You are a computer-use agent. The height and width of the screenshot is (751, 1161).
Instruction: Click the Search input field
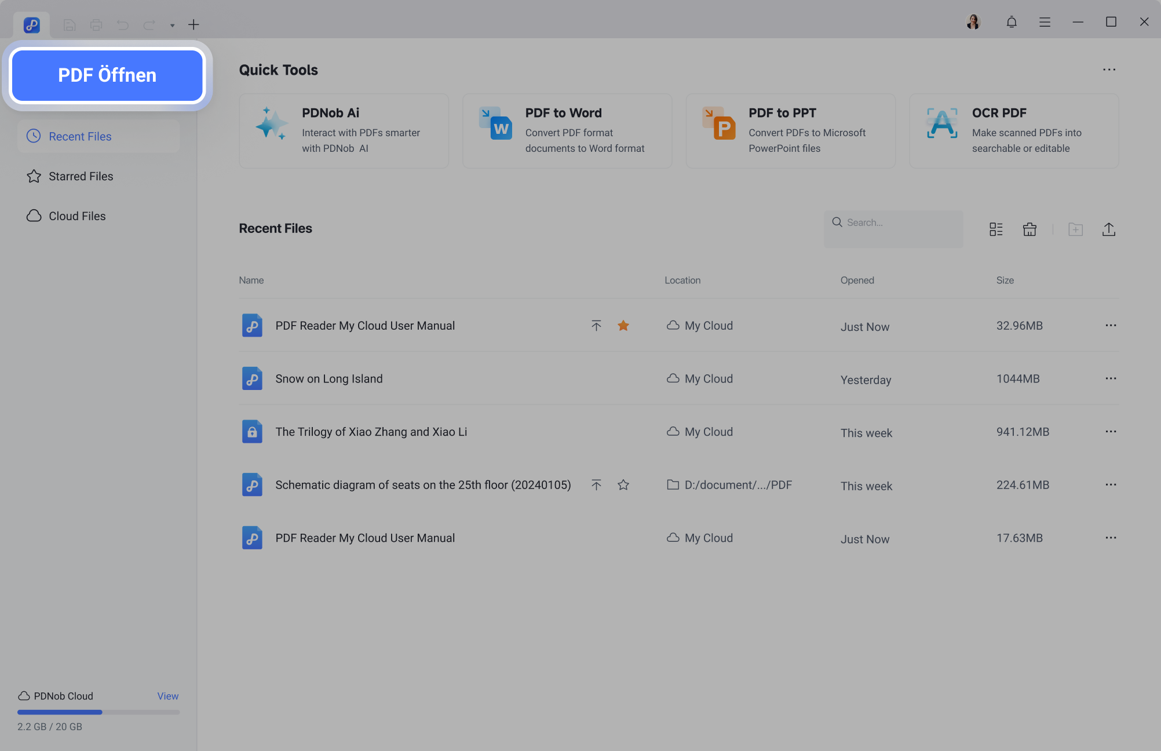(x=893, y=229)
